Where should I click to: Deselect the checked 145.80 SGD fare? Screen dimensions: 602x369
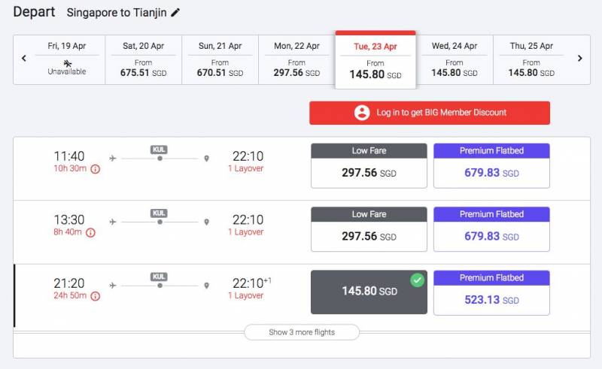click(x=369, y=292)
